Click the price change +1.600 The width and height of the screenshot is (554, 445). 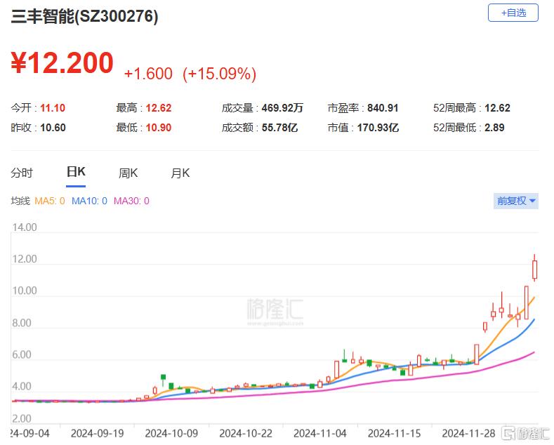pyautogui.click(x=148, y=74)
